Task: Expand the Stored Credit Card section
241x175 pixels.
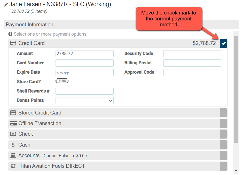Action: [114, 113]
